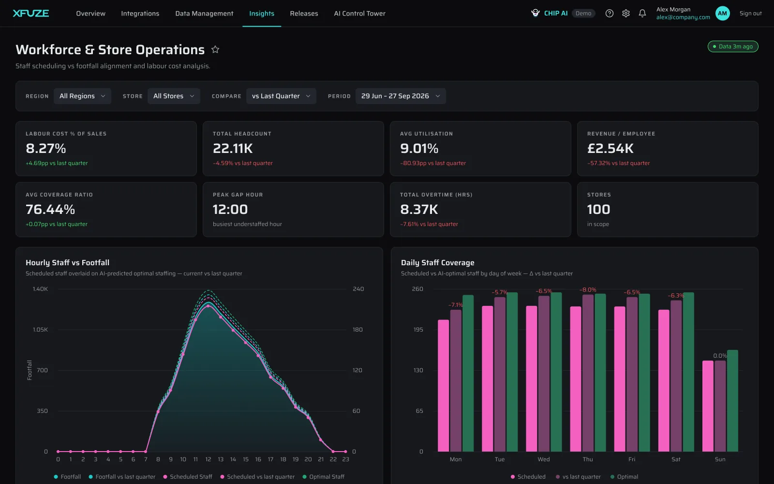Click the CHIP AI robot icon
The height and width of the screenshot is (484, 774).
pyautogui.click(x=536, y=13)
